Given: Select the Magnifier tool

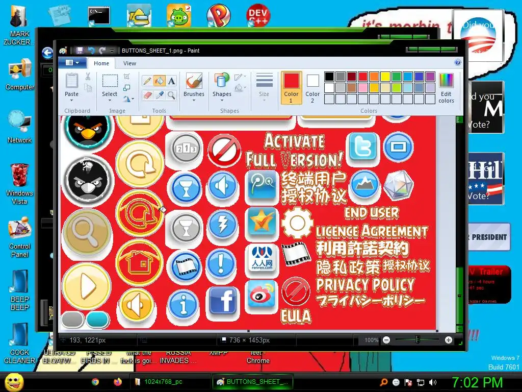Looking at the screenshot, I should pyautogui.click(x=171, y=95).
